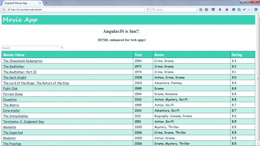260x146 pixels.
Task: Click the Year column header
Action: (143, 54)
